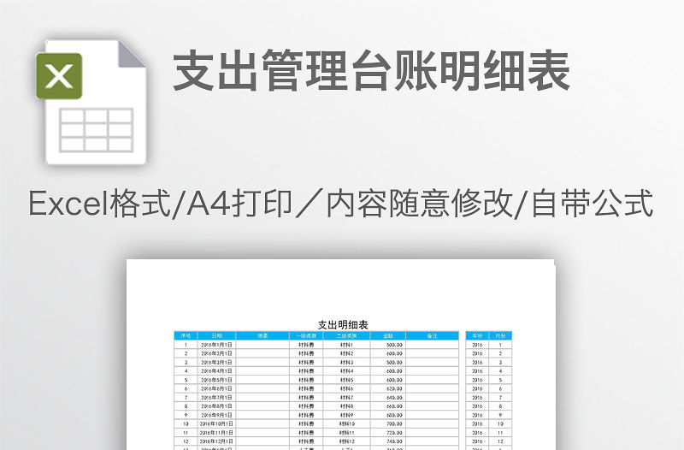The height and width of the screenshot is (450, 684).
Task: Click the 2016 year cell in first row
Action: (477, 345)
